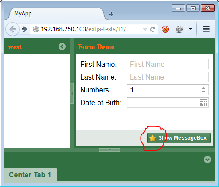Viewport: 219px width, 187px height.
Task: Select the Center Tab 1 tab
Action: [x=30, y=175]
